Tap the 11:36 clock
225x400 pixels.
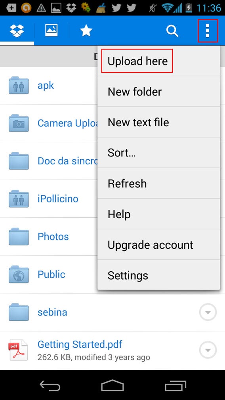pos(209,8)
